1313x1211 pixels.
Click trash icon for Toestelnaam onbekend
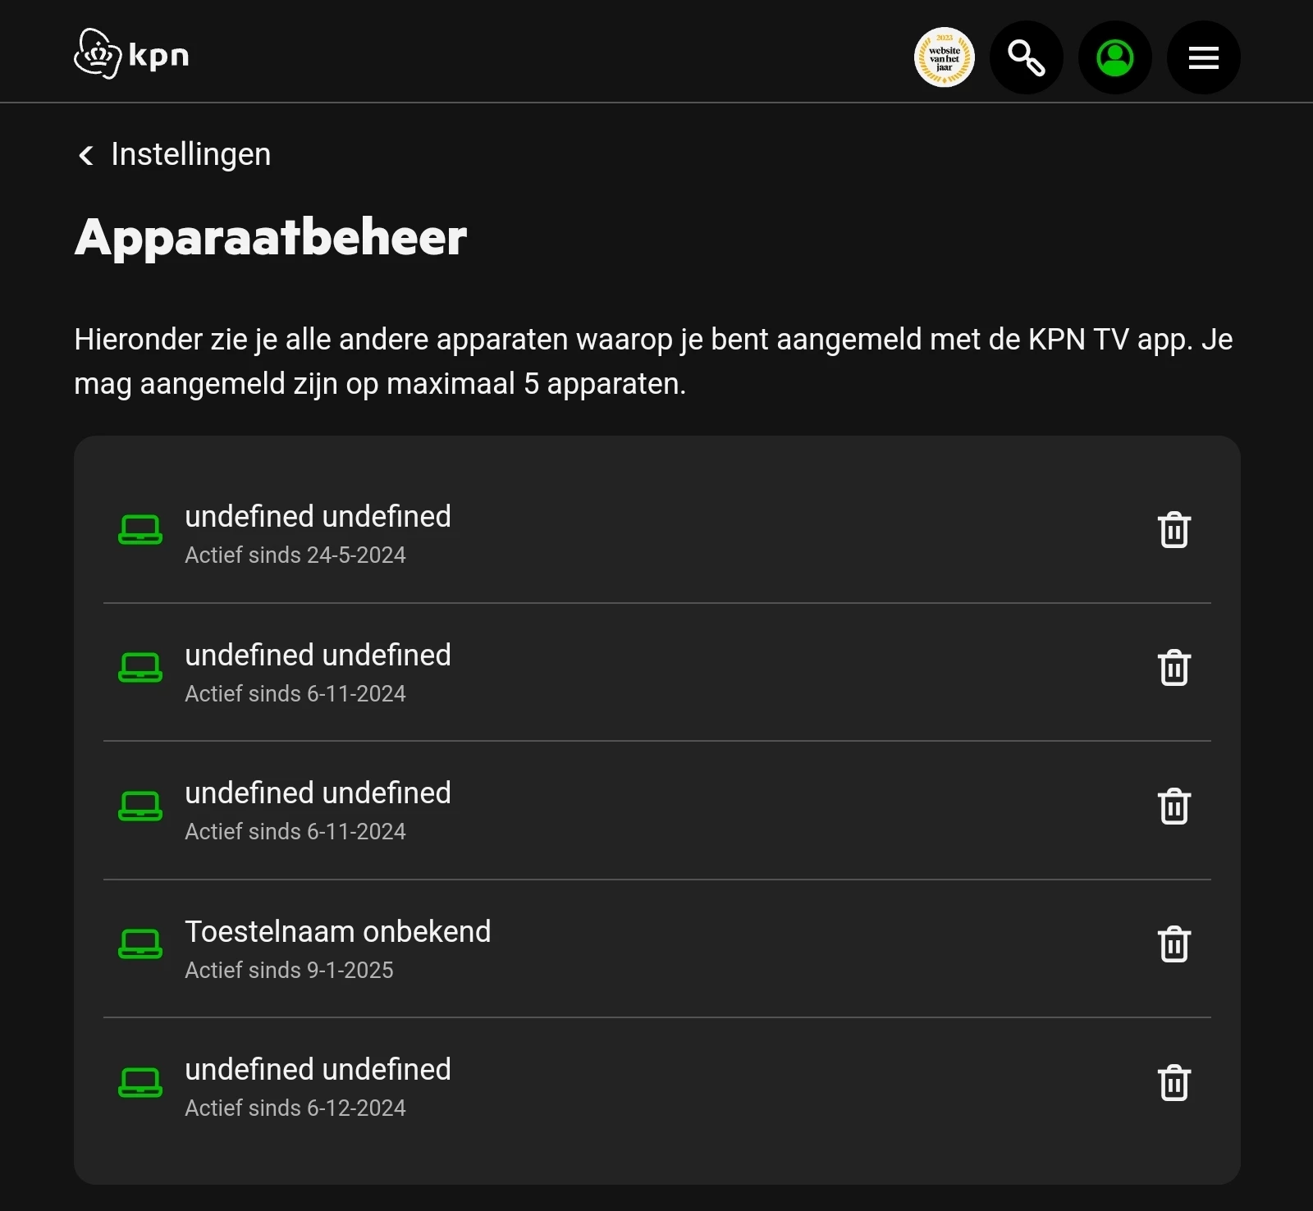(x=1173, y=944)
